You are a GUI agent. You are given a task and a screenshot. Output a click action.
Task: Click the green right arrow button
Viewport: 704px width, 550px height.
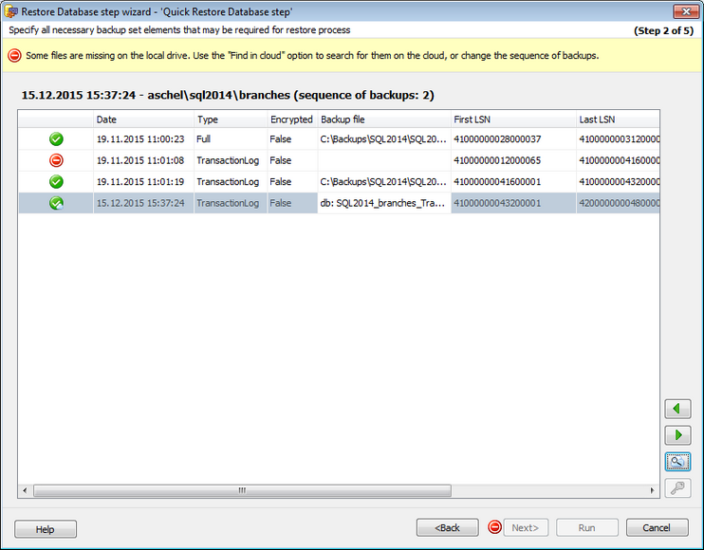point(677,435)
